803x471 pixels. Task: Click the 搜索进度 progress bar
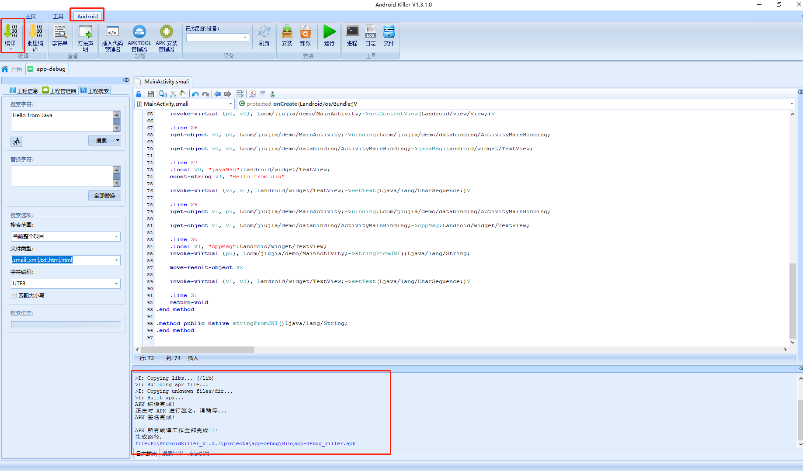click(x=66, y=325)
